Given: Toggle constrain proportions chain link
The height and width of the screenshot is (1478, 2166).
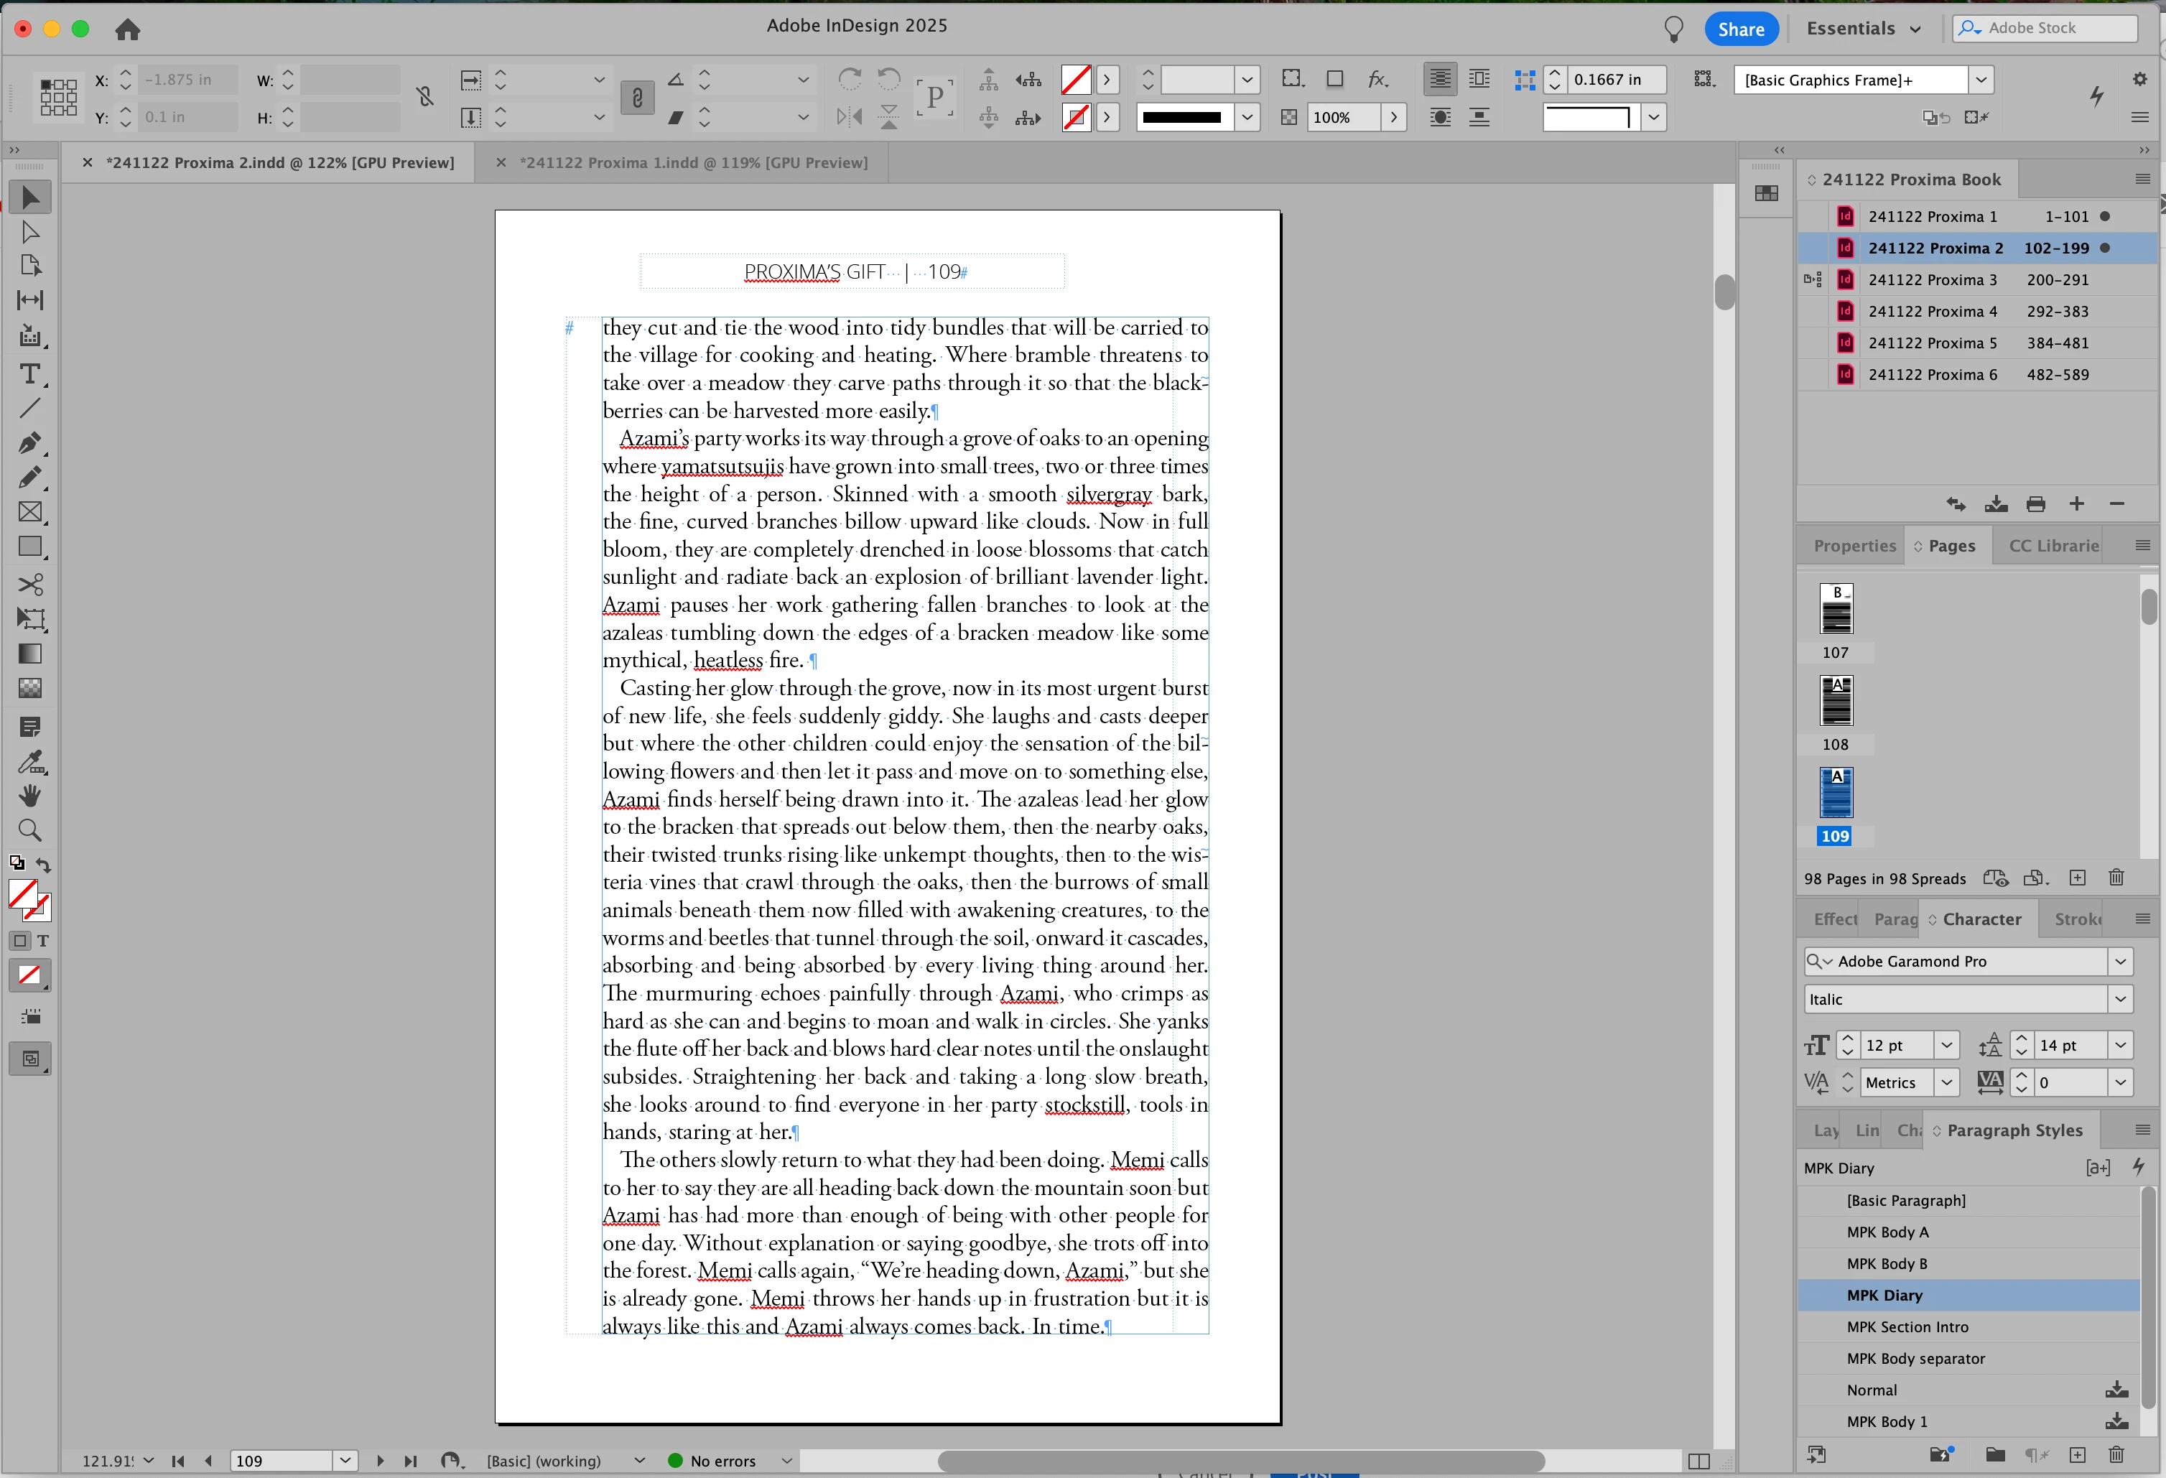Looking at the screenshot, I should click(x=424, y=97).
